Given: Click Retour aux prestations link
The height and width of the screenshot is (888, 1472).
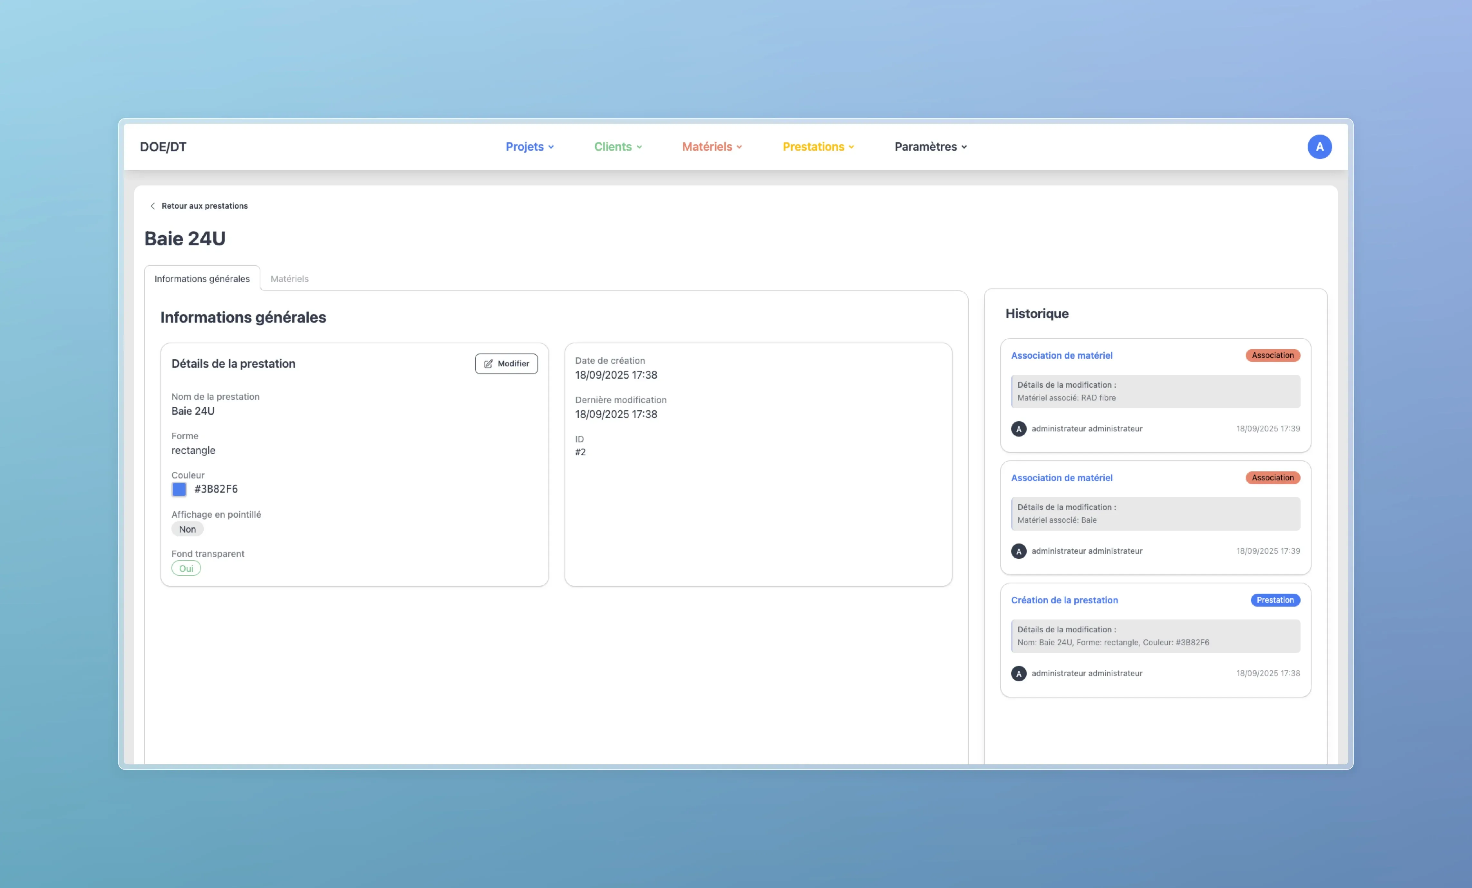Looking at the screenshot, I should tap(204, 206).
